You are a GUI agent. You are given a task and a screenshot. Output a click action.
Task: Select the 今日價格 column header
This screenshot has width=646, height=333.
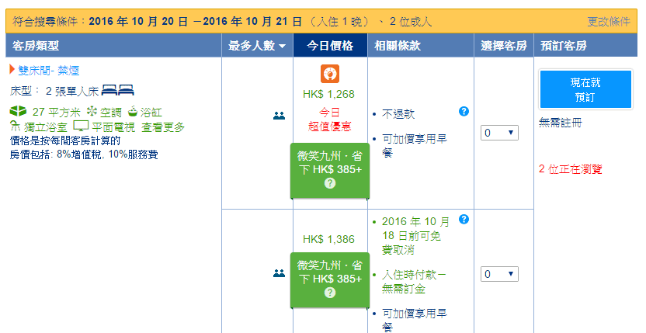[x=330, y=46]
